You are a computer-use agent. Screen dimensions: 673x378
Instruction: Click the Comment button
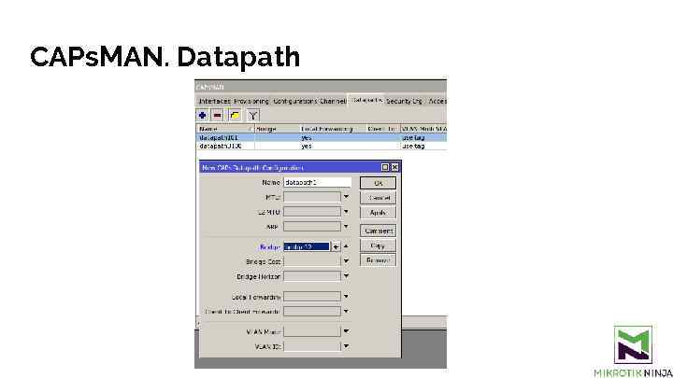click(379, 231)
